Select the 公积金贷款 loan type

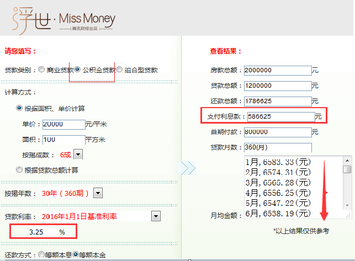(x=78, y=70)
